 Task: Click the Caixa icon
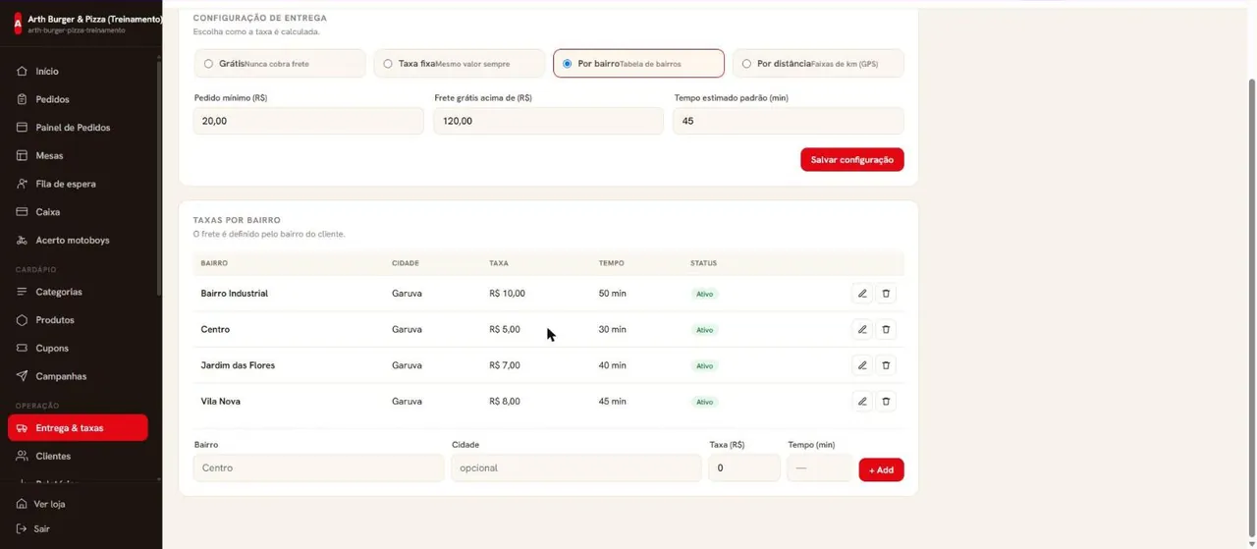[x=22, y=212]
